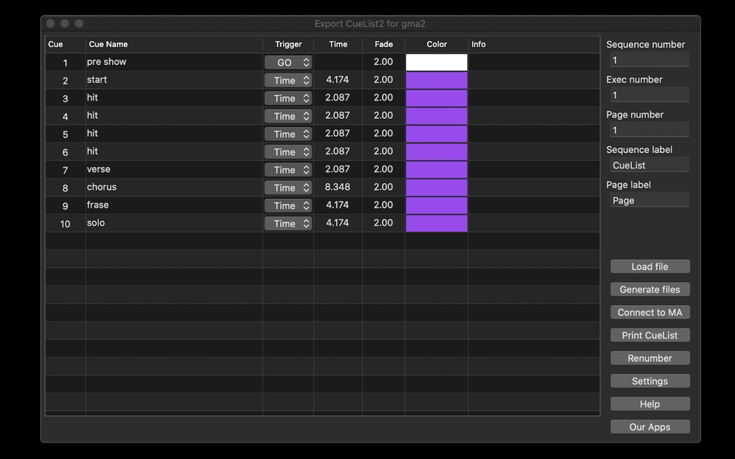Open Trigger dropdown for cue 5 hit
Screen dimensions: 735x459
pyautogui.click(x=288, y=134)
